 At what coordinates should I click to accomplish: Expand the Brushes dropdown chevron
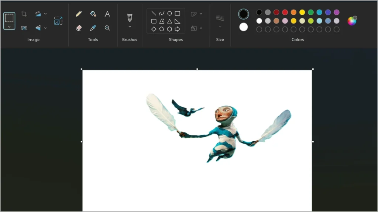tap(130, 26)
